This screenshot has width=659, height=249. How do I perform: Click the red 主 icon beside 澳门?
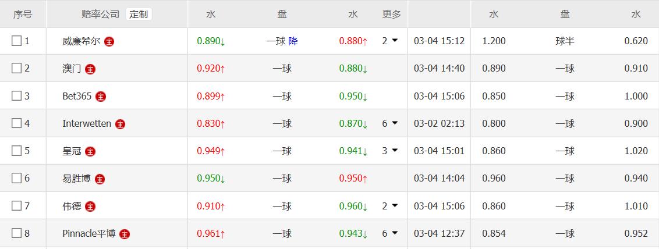(90, 69)
